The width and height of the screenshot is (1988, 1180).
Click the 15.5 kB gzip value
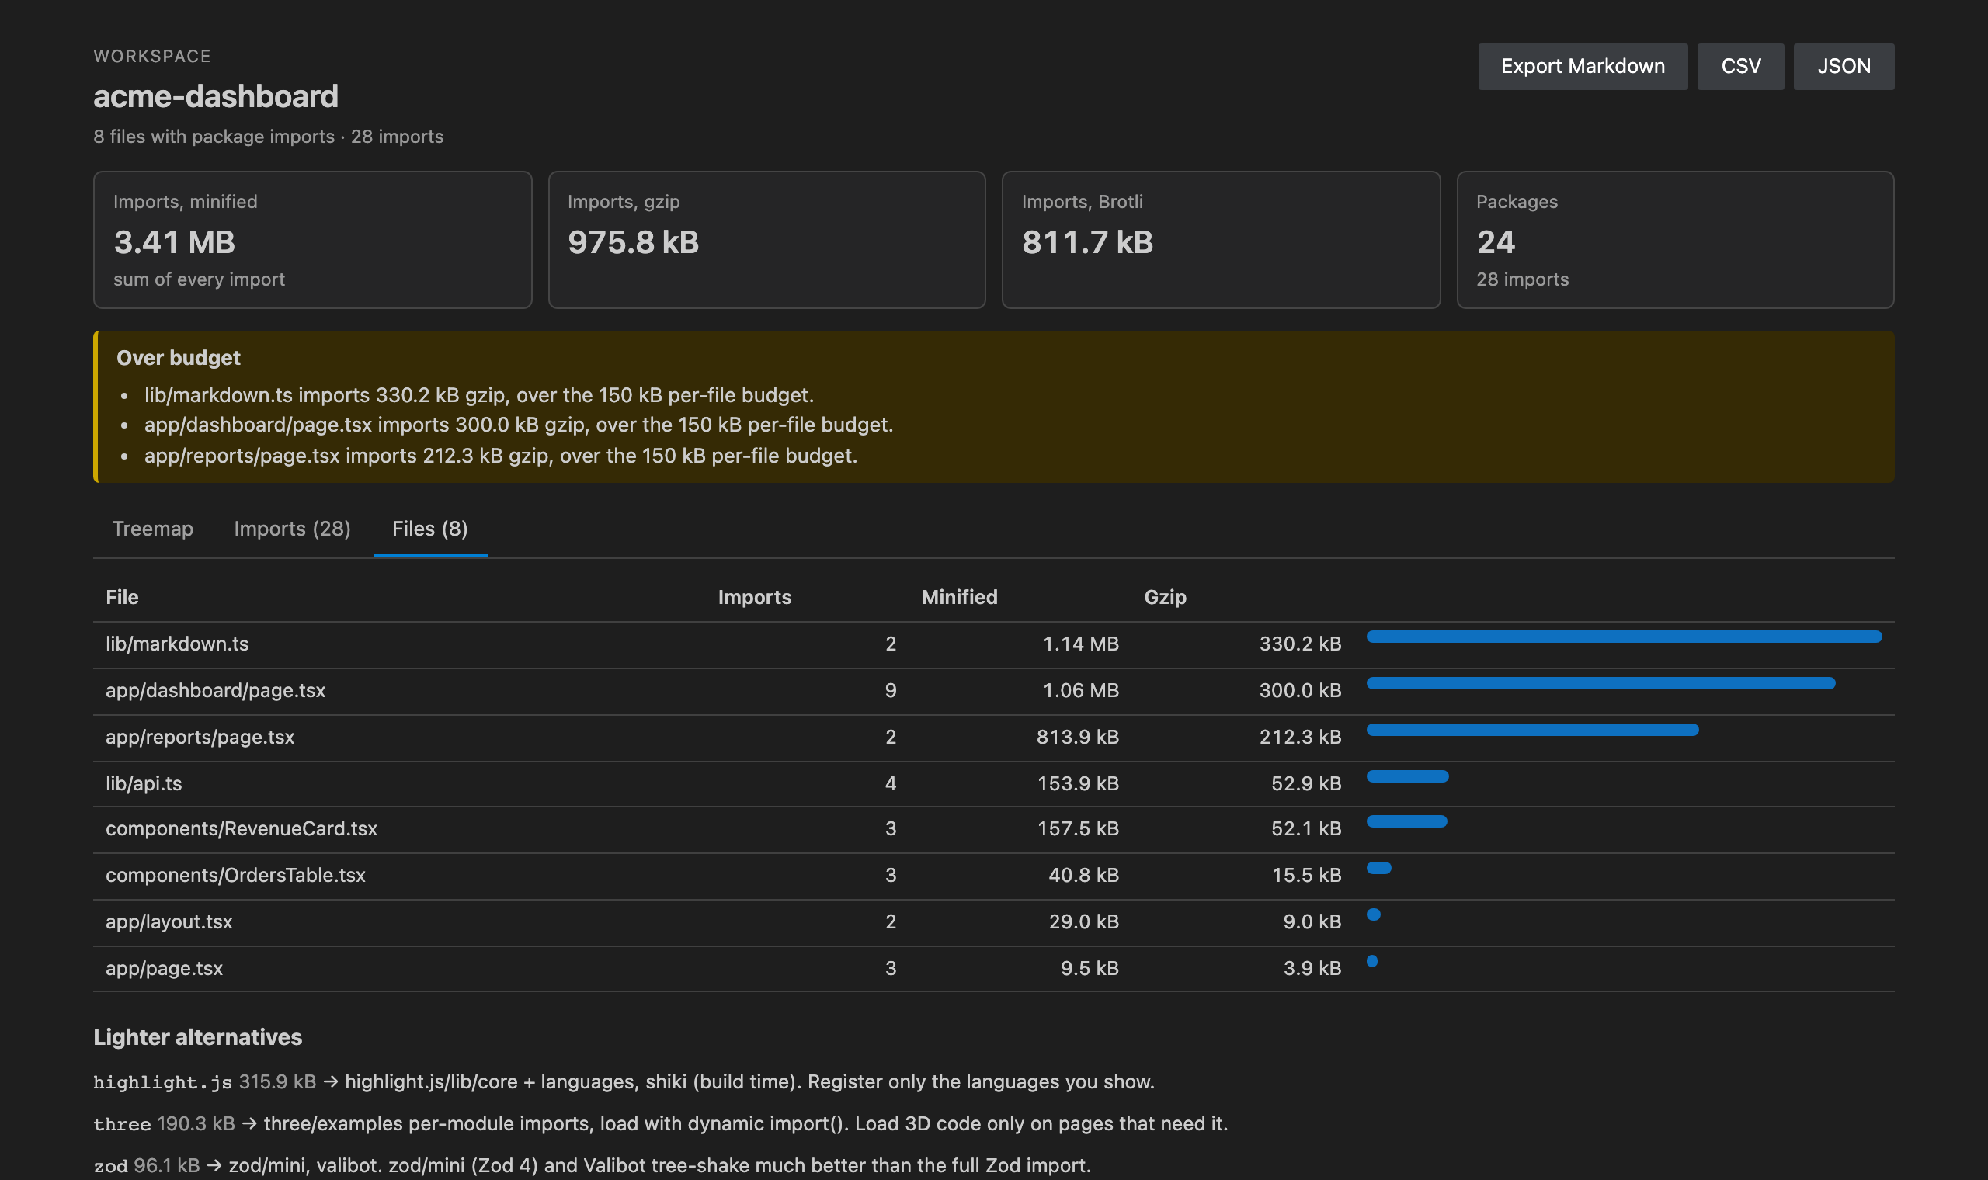tap(1306, 876)
